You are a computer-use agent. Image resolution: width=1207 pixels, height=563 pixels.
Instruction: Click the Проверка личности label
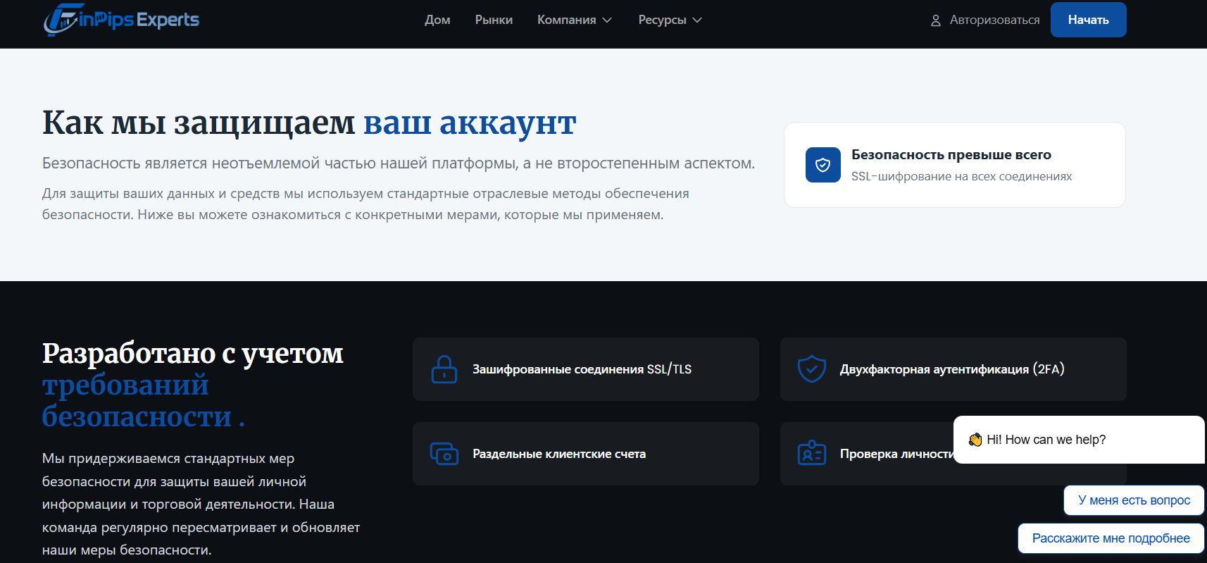click(x=896, y=454)
